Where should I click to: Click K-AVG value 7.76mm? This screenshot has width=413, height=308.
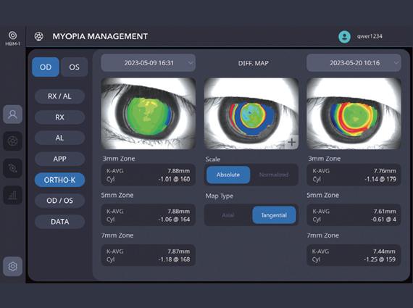pos(385,171)
